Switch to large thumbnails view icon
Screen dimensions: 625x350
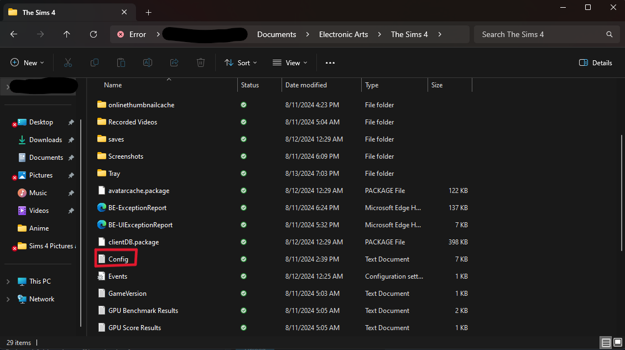(x=617, y=342)
